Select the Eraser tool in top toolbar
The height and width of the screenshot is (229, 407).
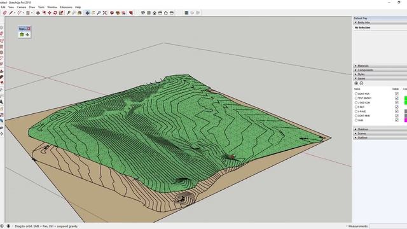[x=4, y=13]
